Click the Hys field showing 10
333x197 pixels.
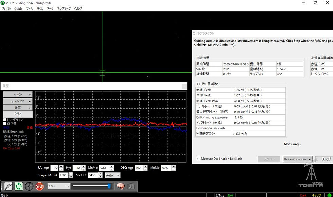tap(77, 168)
